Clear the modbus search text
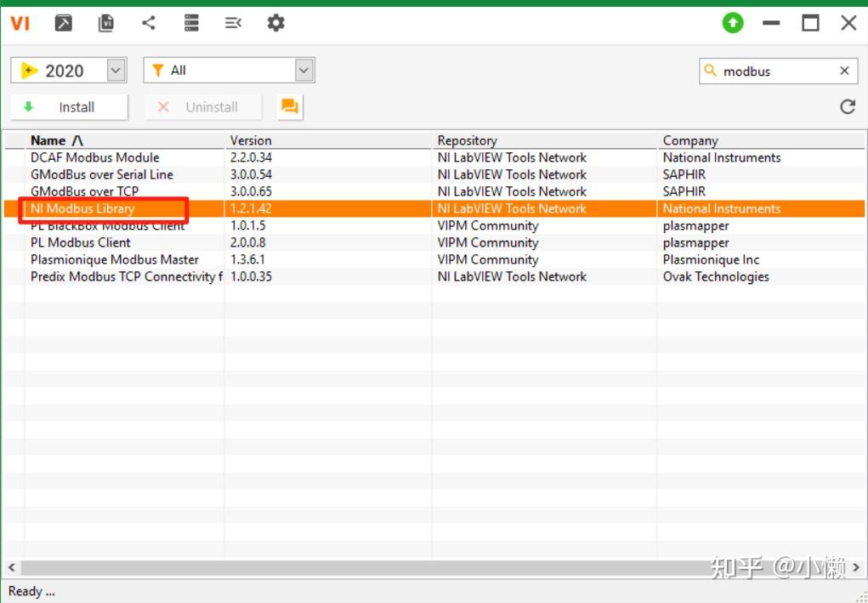 tap(844, 71)
